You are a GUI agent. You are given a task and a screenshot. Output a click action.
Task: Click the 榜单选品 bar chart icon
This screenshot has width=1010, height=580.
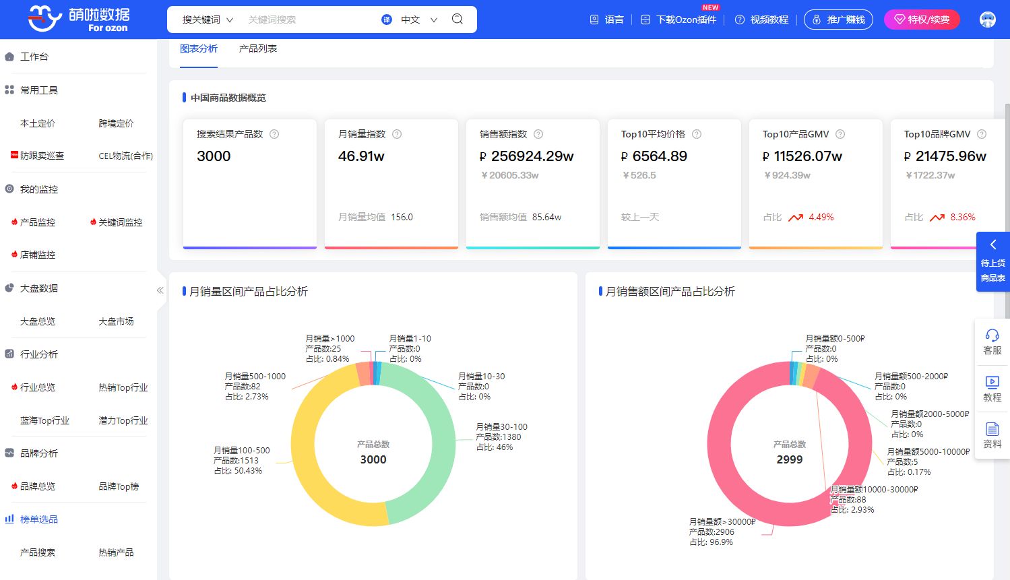pyautogui.click(x=9, y=519)
